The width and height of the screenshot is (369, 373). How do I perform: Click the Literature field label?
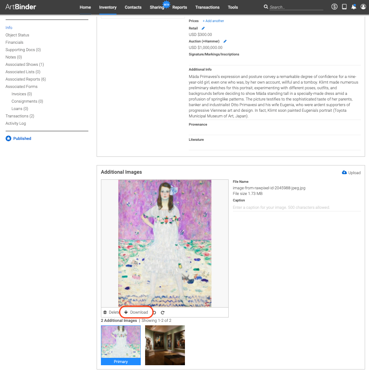pos(196,139)
